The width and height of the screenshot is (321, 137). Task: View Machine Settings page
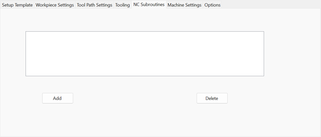184,5
